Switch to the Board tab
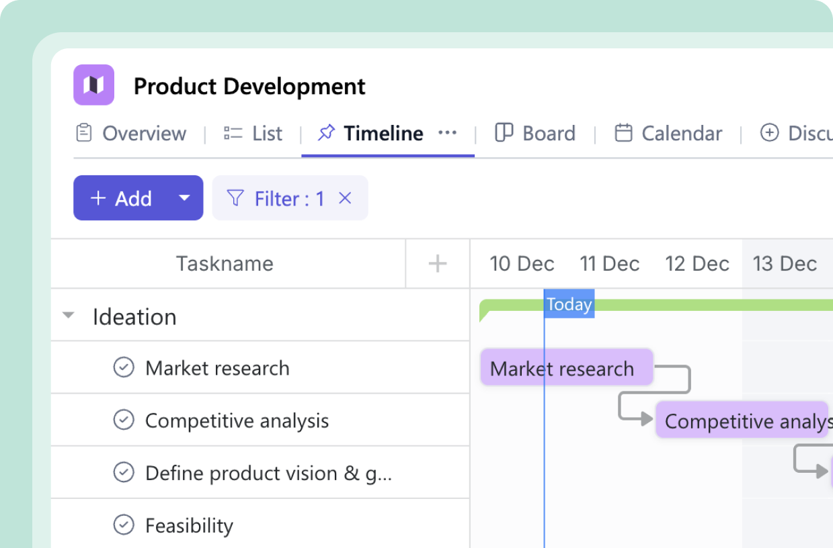Image resolution: width=833 pixels, height=548 pixels. (x=548, y=133)
